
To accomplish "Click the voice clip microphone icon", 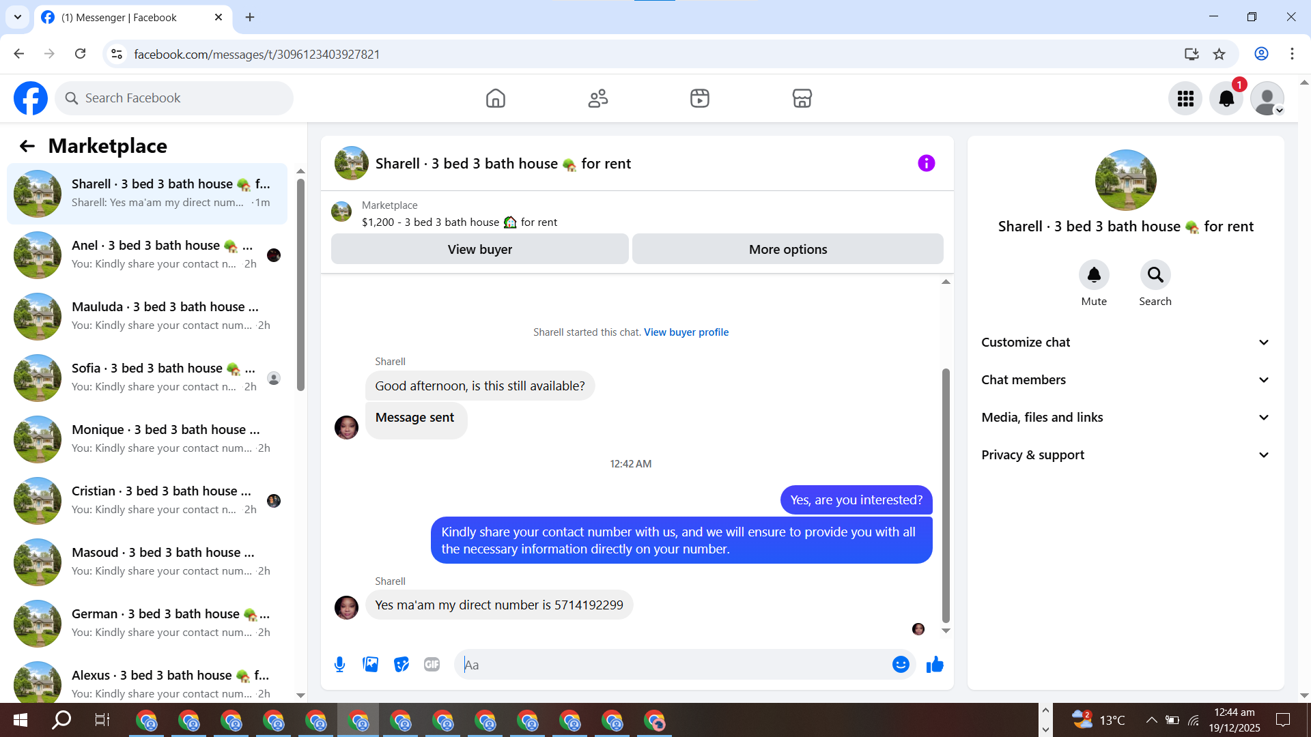I will (x=339, y=665).
